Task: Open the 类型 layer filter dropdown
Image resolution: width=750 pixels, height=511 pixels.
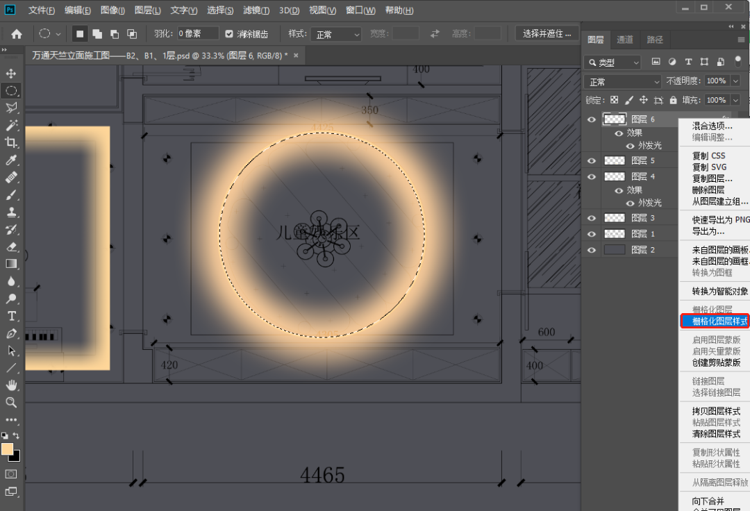Action: pos(612,62)
